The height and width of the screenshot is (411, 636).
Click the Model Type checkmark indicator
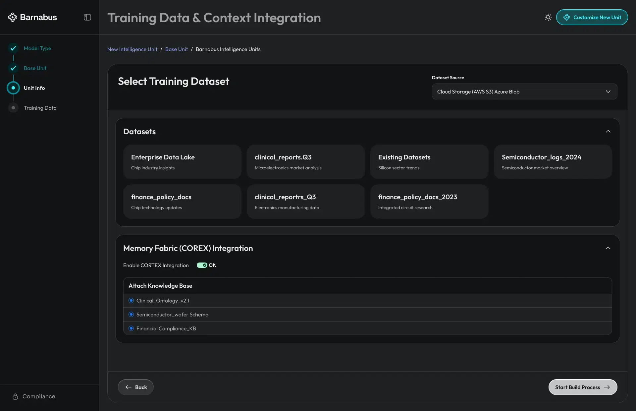pos(13,48)
